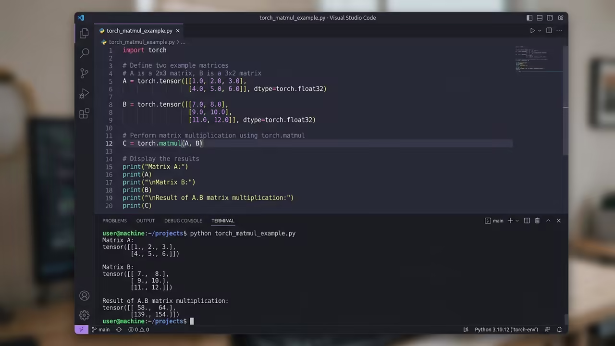
Task: Open the run options dropdown arrow
Action: [540, 30]
